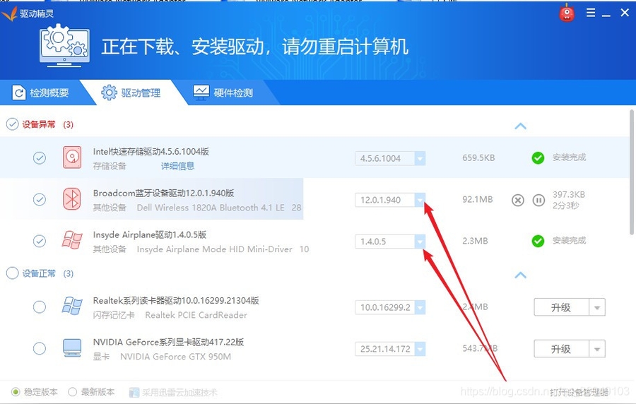636x404 pixels.
Task: Click the computer gears header icon
Action: click(64, 45)
